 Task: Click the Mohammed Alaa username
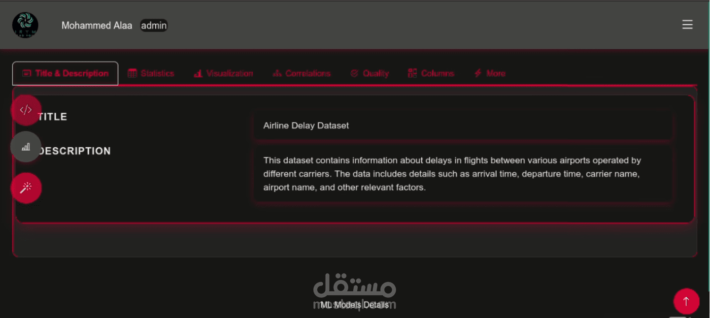(97, 26)
